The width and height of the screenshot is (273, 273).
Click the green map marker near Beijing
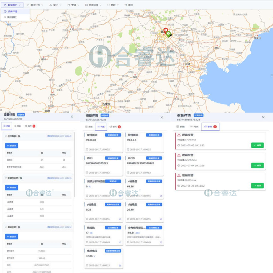169,34
